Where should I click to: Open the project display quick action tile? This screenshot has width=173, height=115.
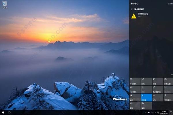(135, 106)
